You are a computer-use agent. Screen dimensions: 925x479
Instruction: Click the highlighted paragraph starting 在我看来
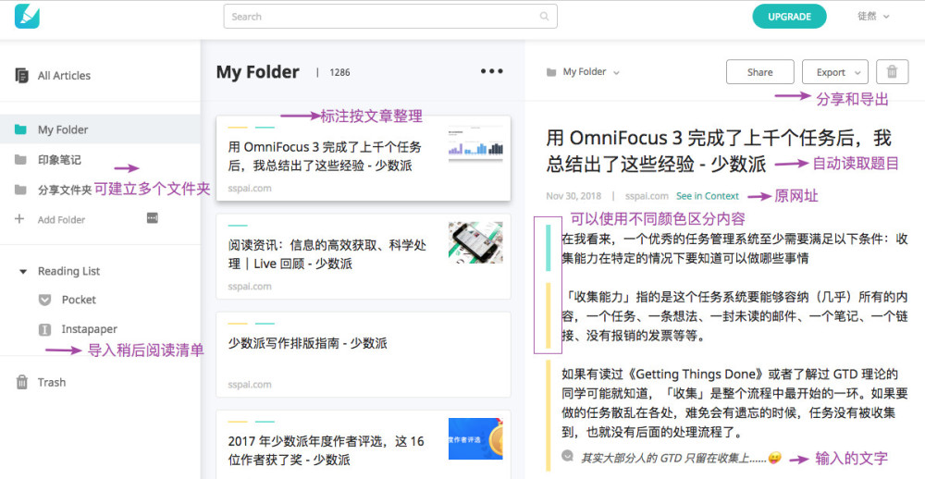coord(734,249)
